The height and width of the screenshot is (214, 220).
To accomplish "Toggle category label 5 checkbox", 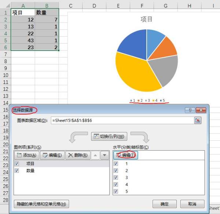I will click(116, 191).
